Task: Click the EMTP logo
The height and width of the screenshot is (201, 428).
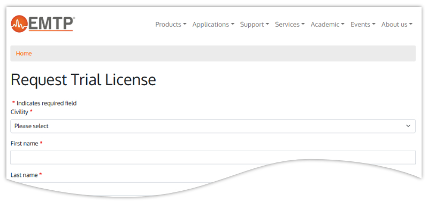Action: (x=43, y=24)
